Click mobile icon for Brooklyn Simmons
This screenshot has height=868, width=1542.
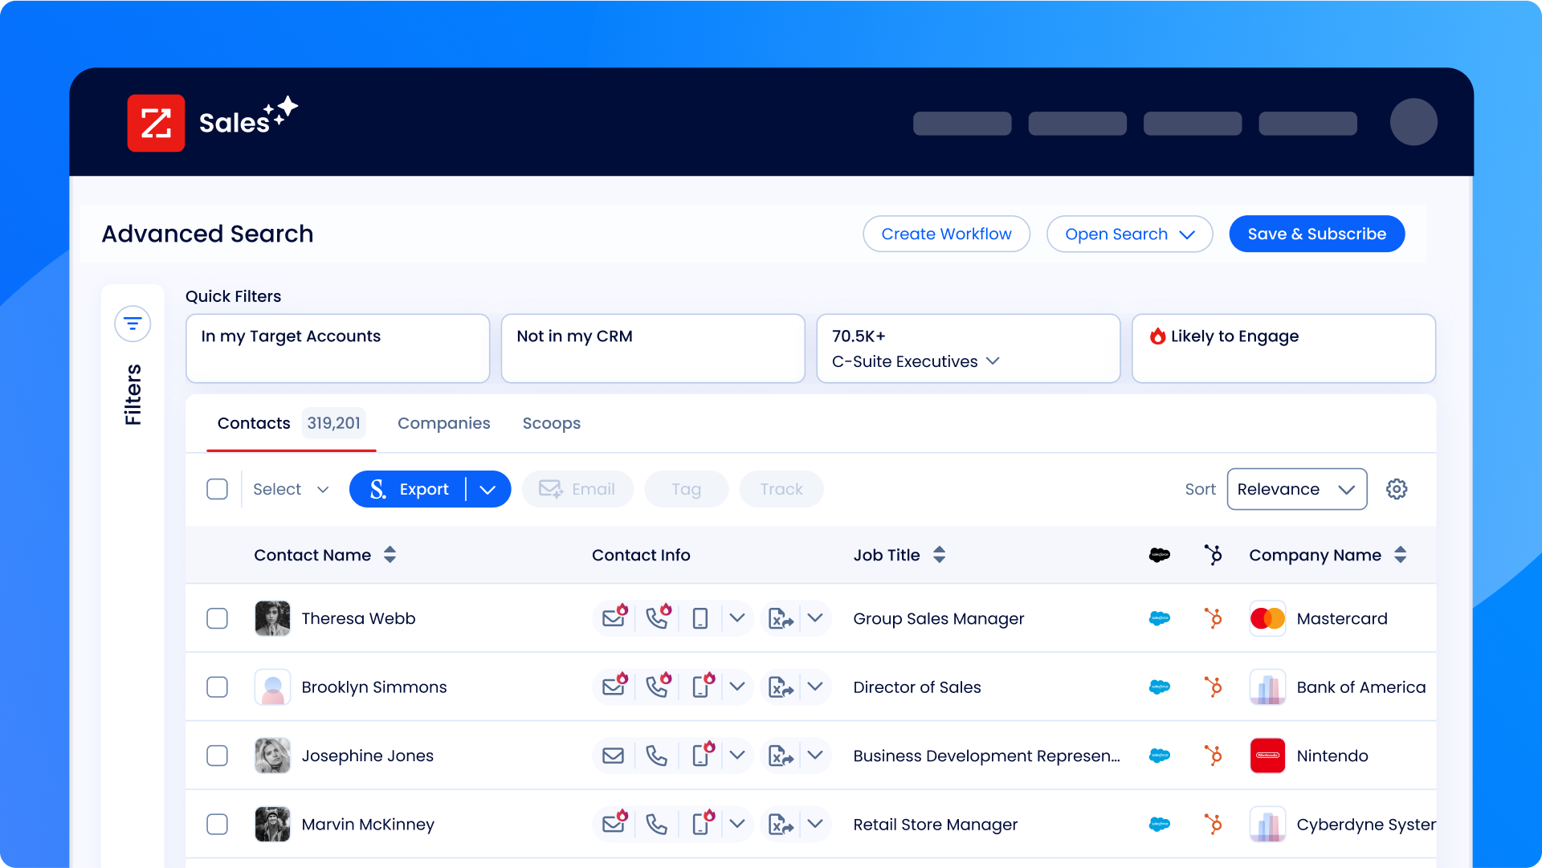703,686
